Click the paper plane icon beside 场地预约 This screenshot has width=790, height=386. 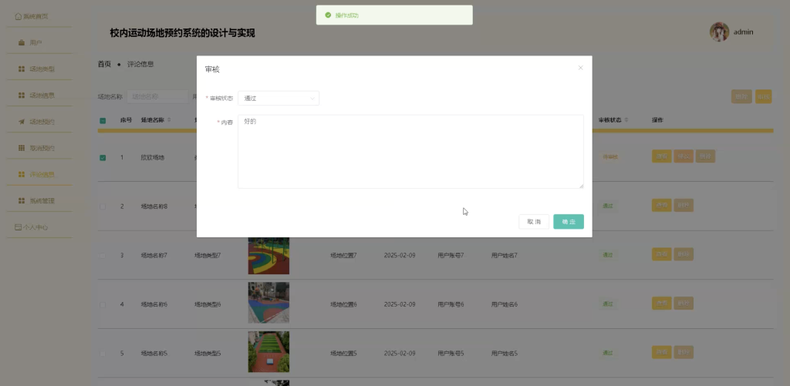(x=22, y=121)
